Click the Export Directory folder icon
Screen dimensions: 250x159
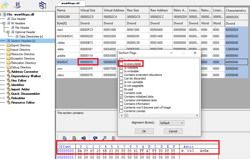(x=9, y=45)
